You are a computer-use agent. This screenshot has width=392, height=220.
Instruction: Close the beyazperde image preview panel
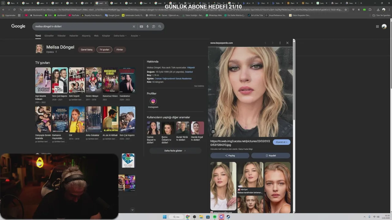click(x=287, y=43)
